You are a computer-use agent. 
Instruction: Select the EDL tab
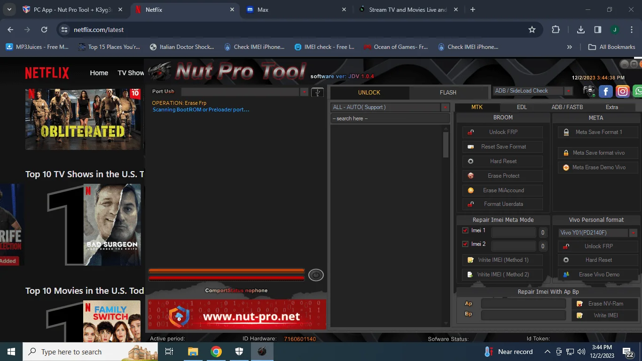(x=522, y=107)
